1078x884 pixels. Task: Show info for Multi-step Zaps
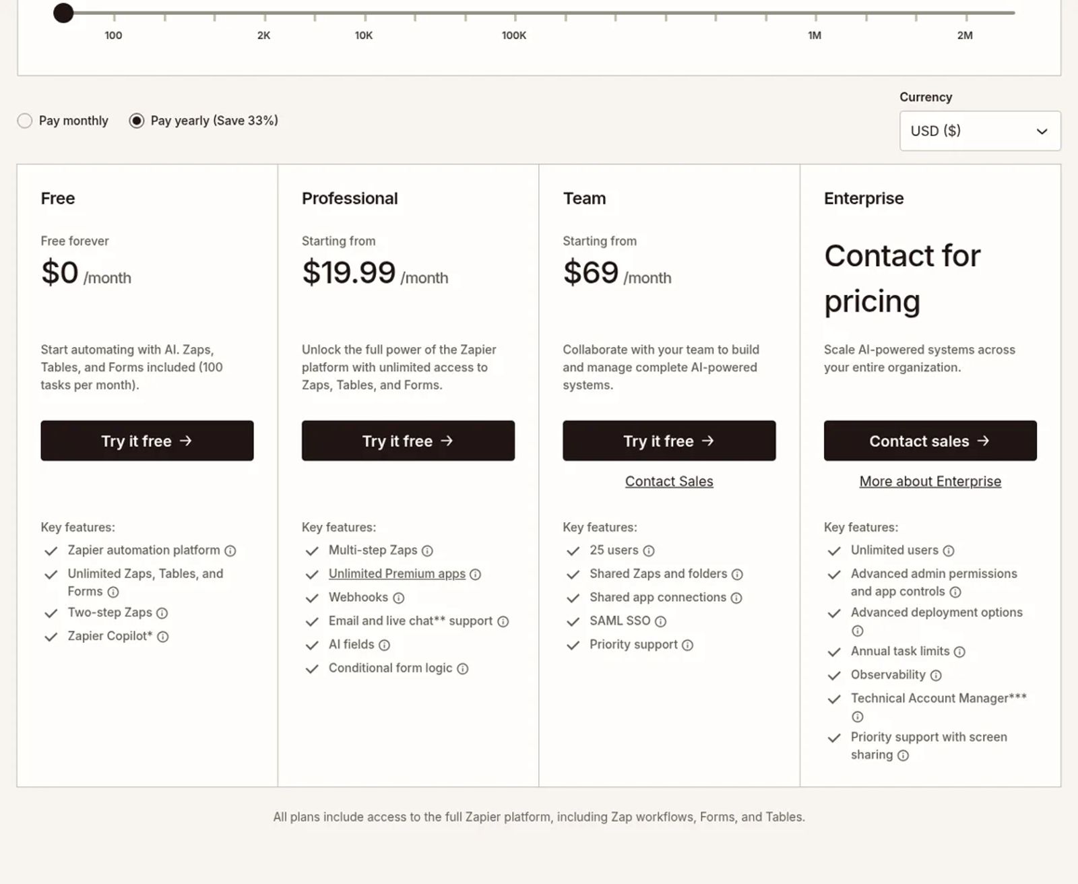pyautogui.click(x=427, y=551)
